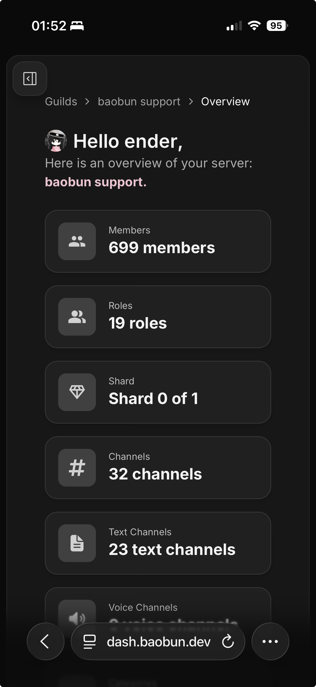The height and width of the screenshot is (687, 316).
Task: Reload the dash.baobun.dev page
Action: (228, 641)
